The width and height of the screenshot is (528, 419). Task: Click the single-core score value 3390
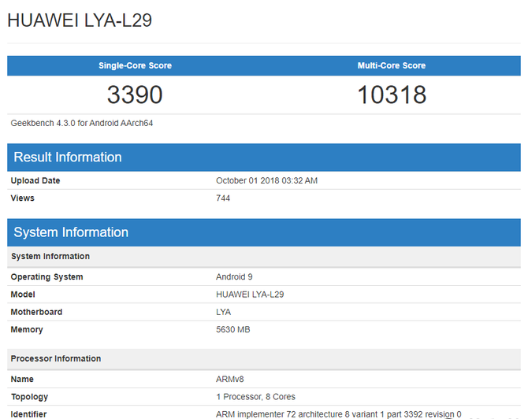click(x=135, y=95)
